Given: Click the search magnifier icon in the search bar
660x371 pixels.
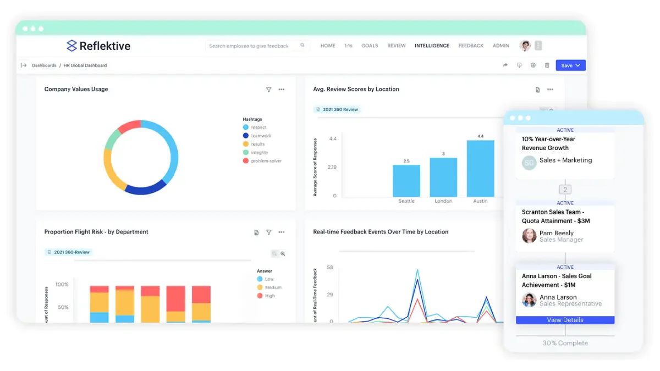Looking at the screenshot, I should point(302,46).
